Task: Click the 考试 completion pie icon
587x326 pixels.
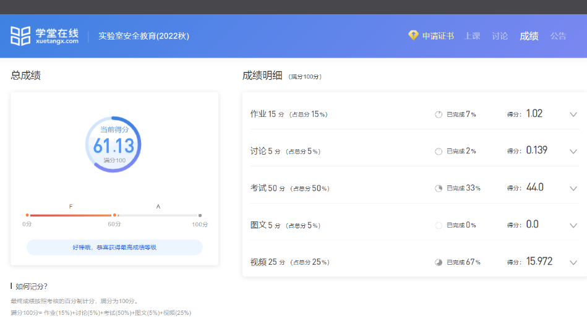Action: click(439, 188)
